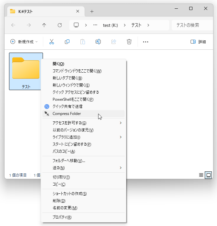Click Compress Folder menu entry

tap(83, 114)
